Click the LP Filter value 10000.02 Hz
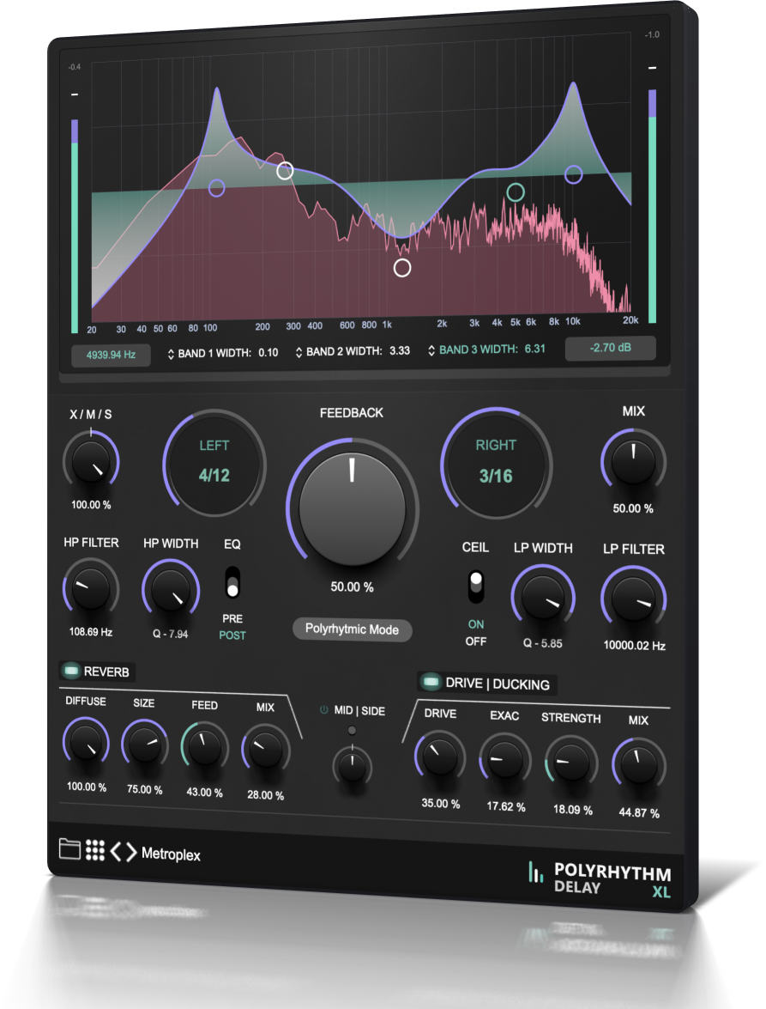This screenshot has width=766, height=1009. [634, 646]
